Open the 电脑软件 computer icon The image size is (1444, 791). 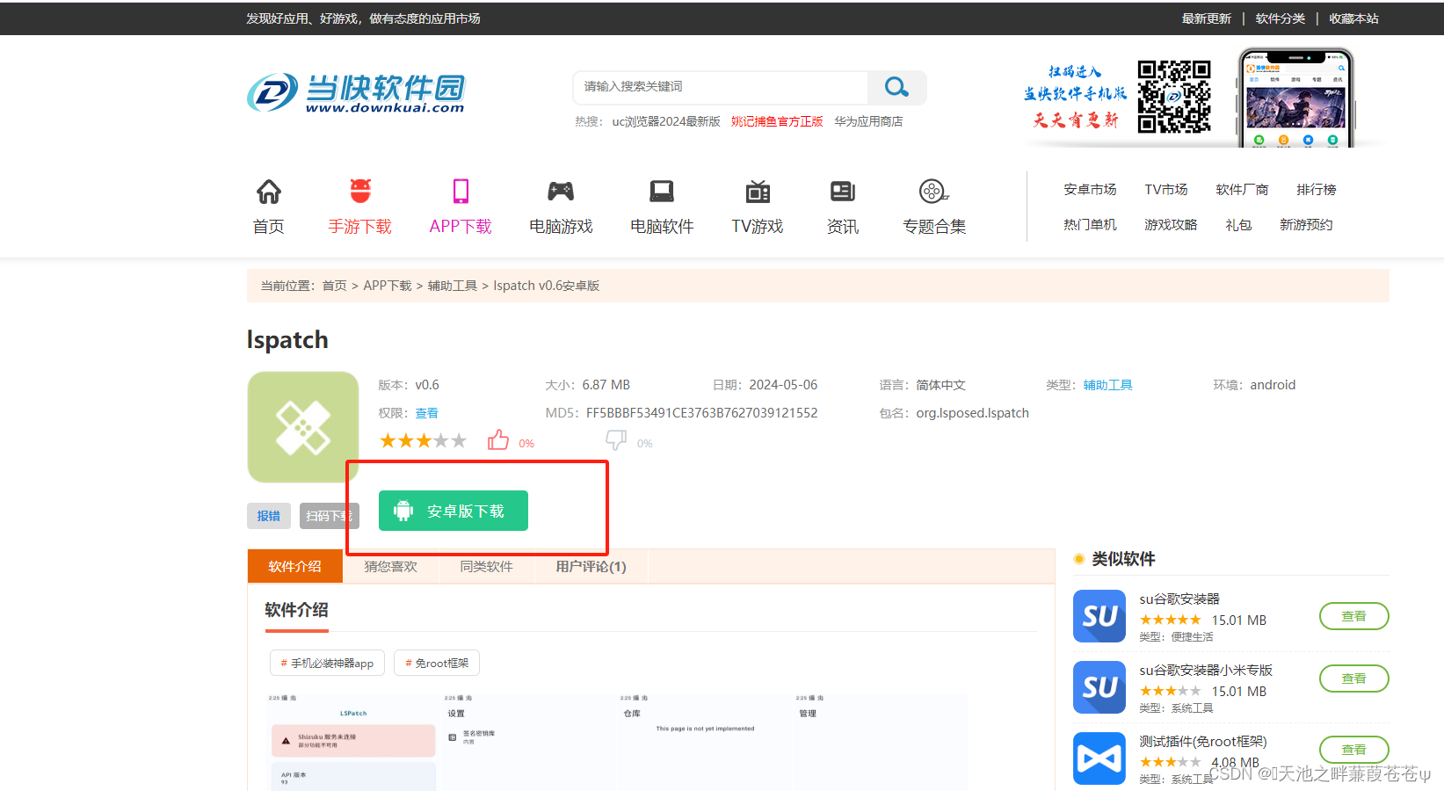tap(662, 192)
